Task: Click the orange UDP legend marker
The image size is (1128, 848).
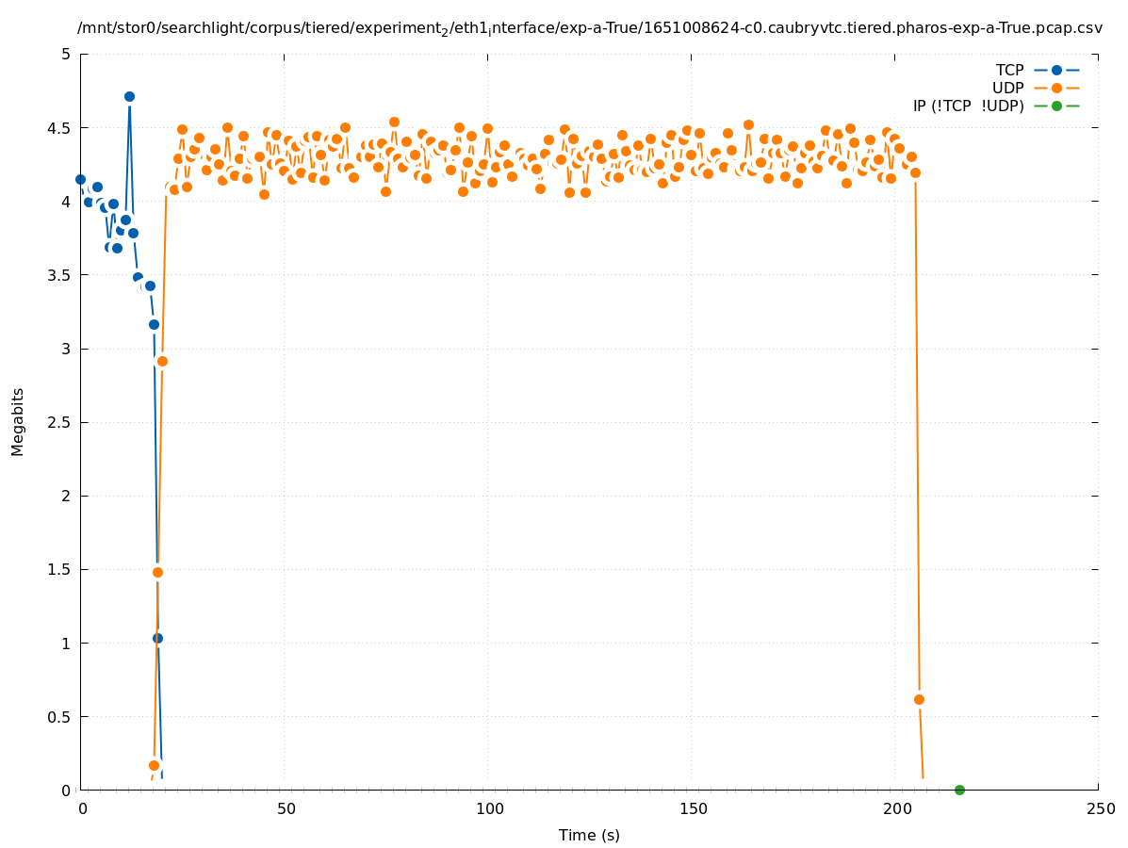Action: [1056, 88]
